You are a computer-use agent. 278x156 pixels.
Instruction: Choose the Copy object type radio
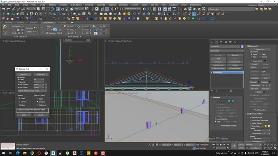pyautogui.click(x=37, y=99)
